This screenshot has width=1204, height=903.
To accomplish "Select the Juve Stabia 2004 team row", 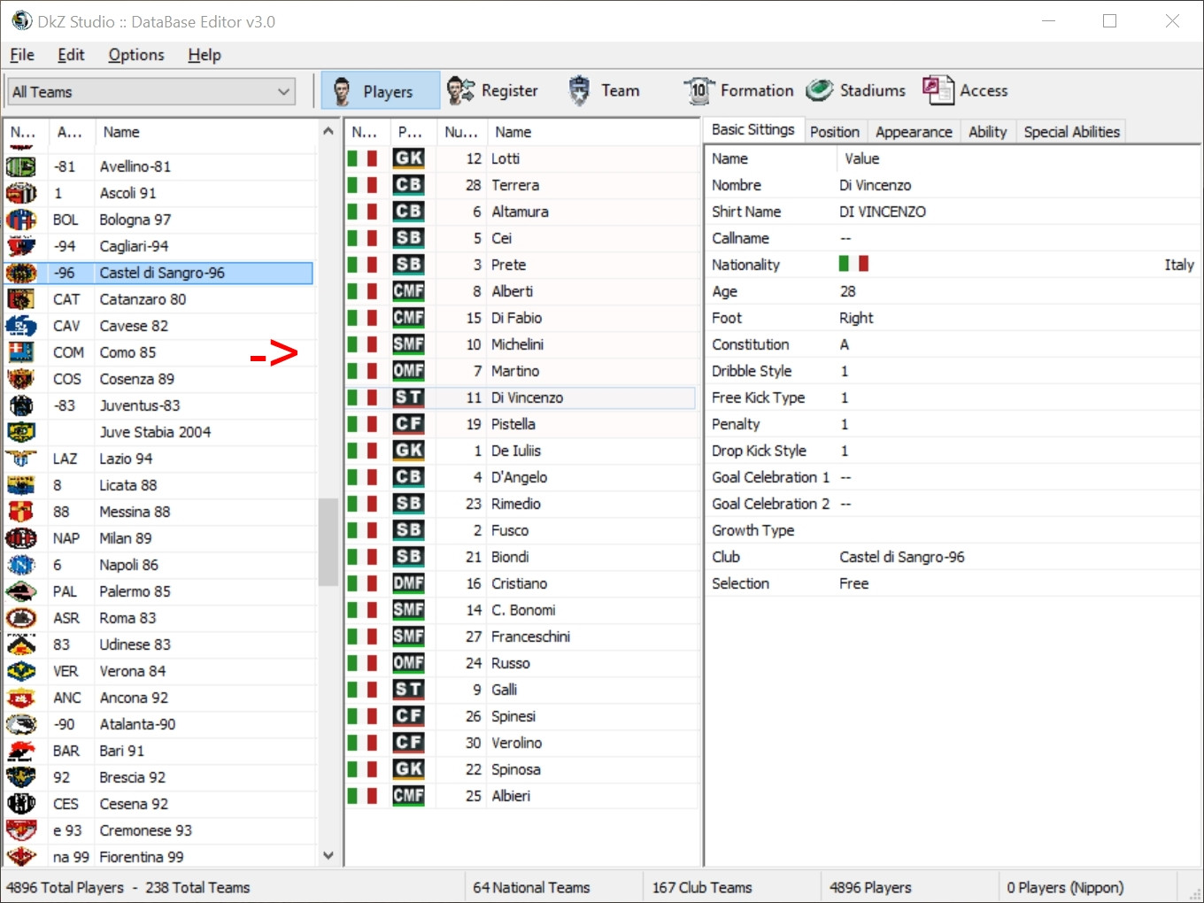I will coord(159,432).
